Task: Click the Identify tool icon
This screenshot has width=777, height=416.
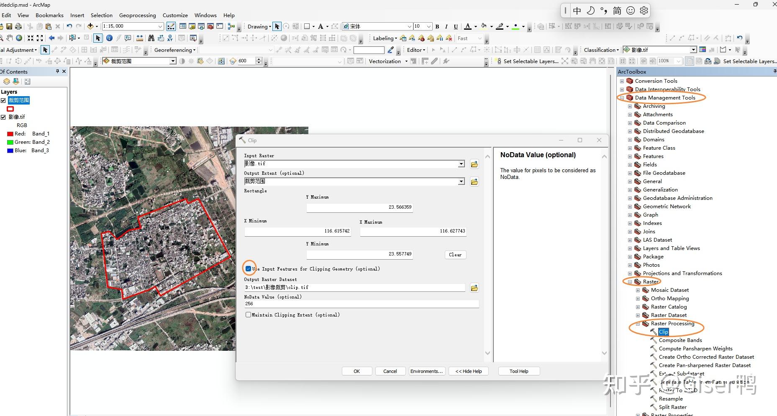Action: (109, 38)
